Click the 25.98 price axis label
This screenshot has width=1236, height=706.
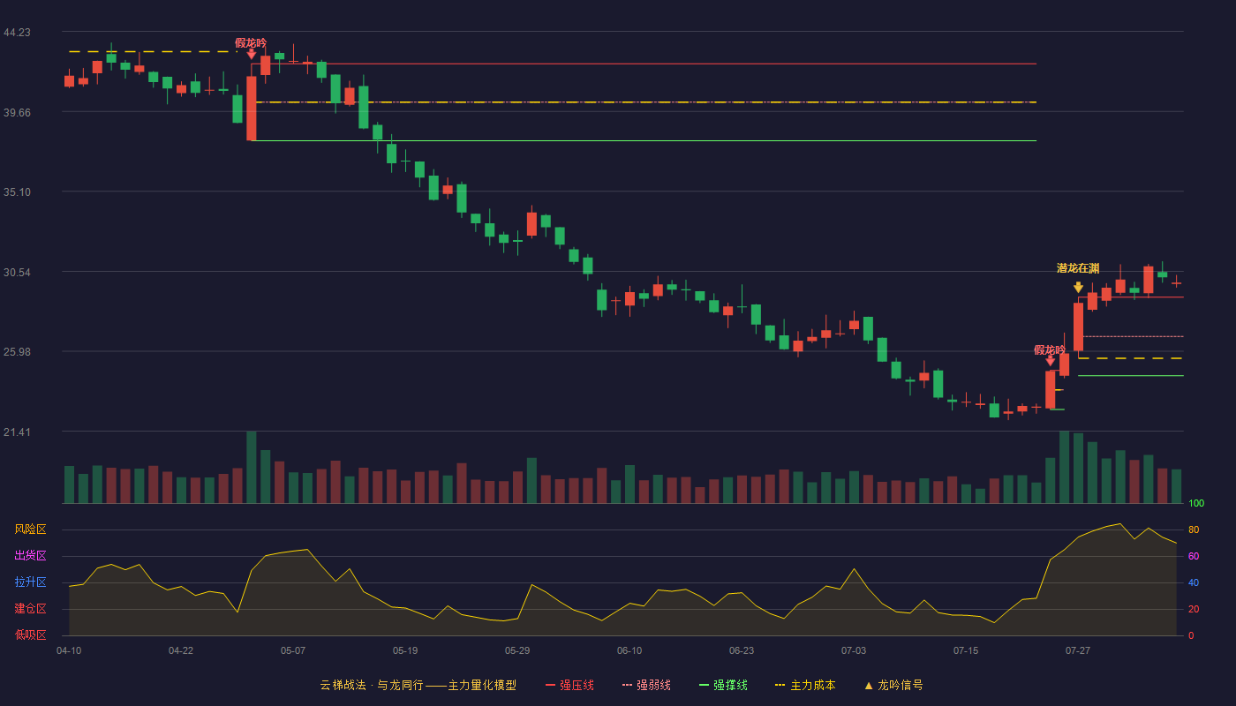pos(17,352)
